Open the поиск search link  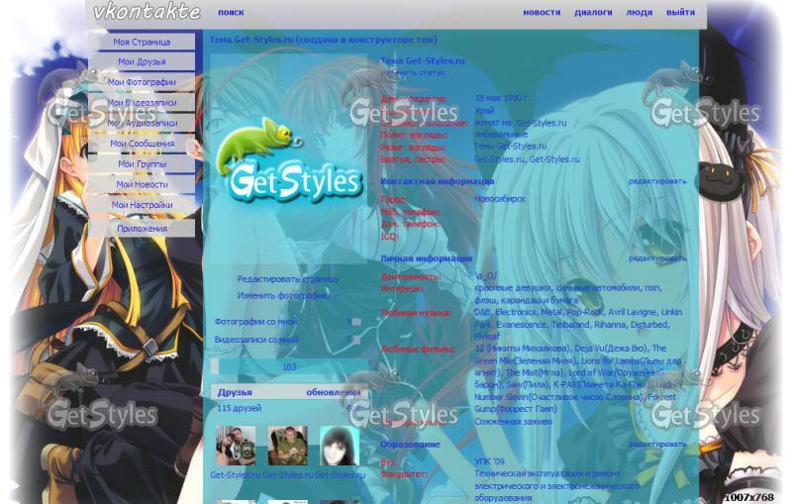pyautogui.click(x=231, y=13)
